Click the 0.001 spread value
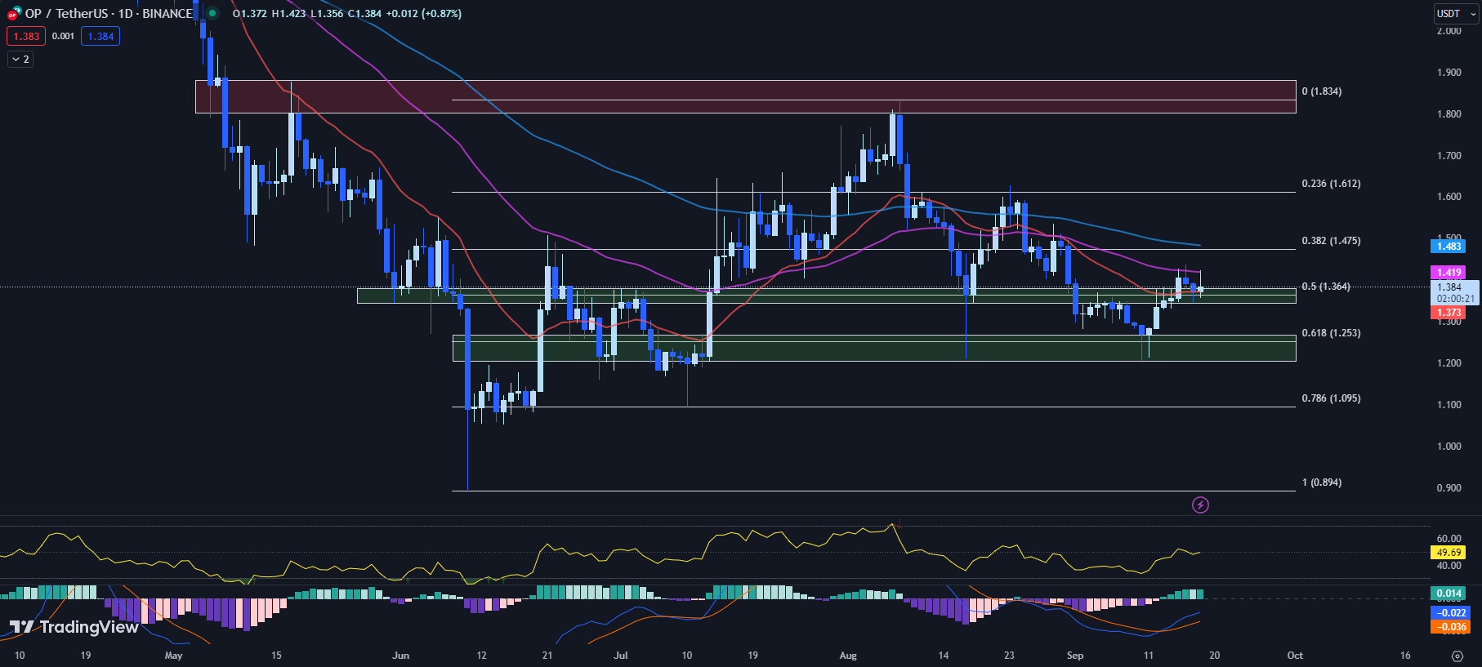The width and height of the screenshot is (1482, 667). (63, 36)
